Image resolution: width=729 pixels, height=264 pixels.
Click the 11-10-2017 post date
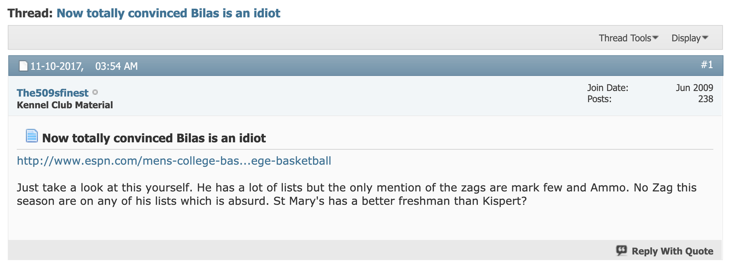[57, 66]
